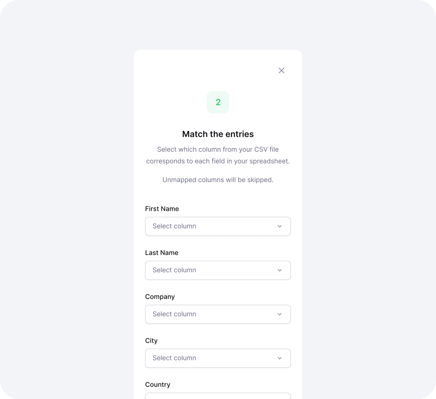Click the Last Name field label
This screenshot has height=399, width=436.
(162, 253)
